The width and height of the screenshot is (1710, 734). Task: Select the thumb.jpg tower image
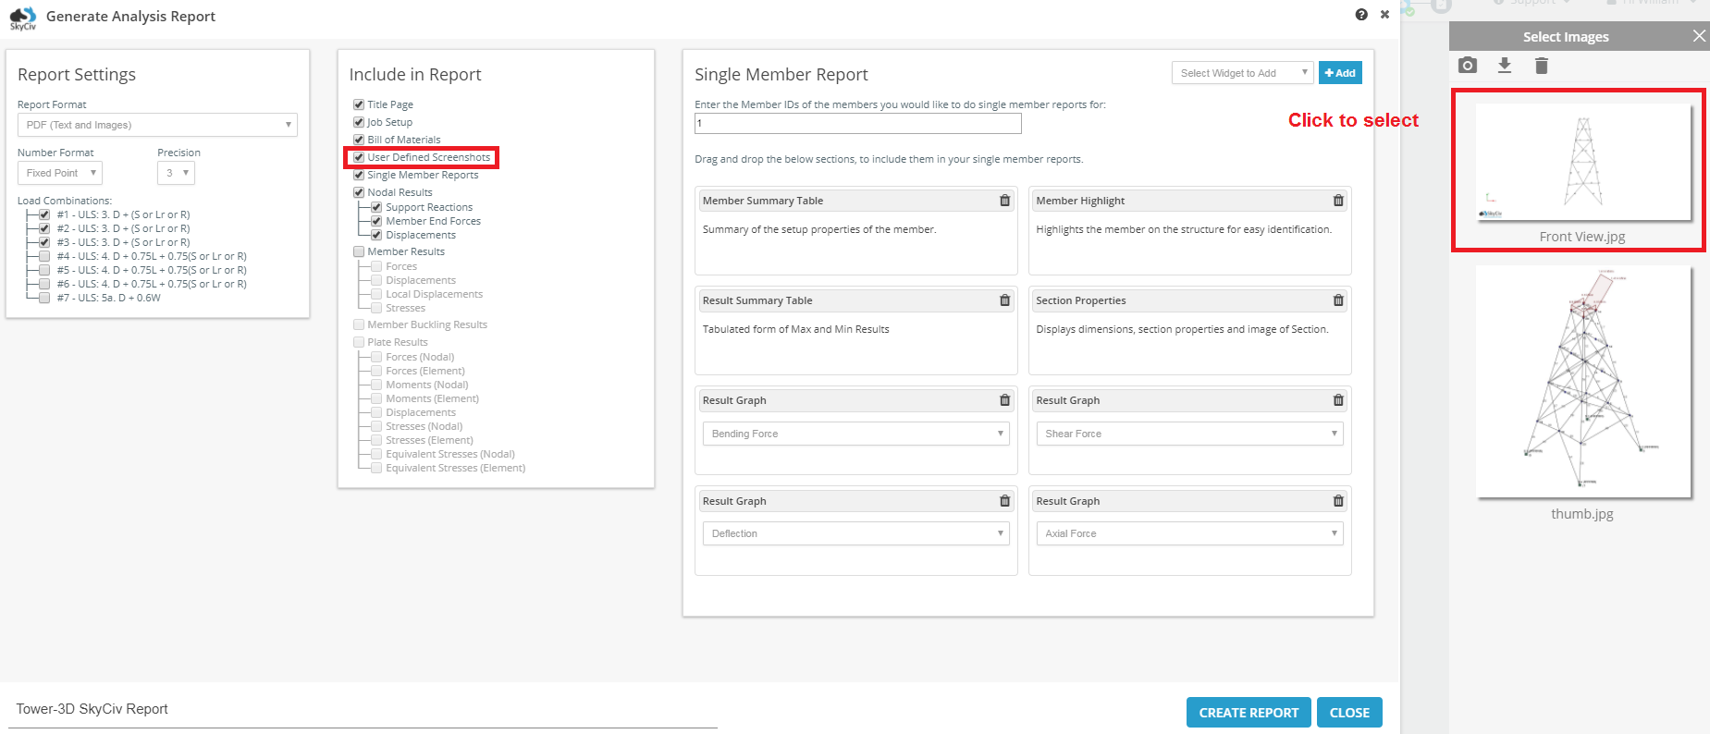[x=1582, y=382]
